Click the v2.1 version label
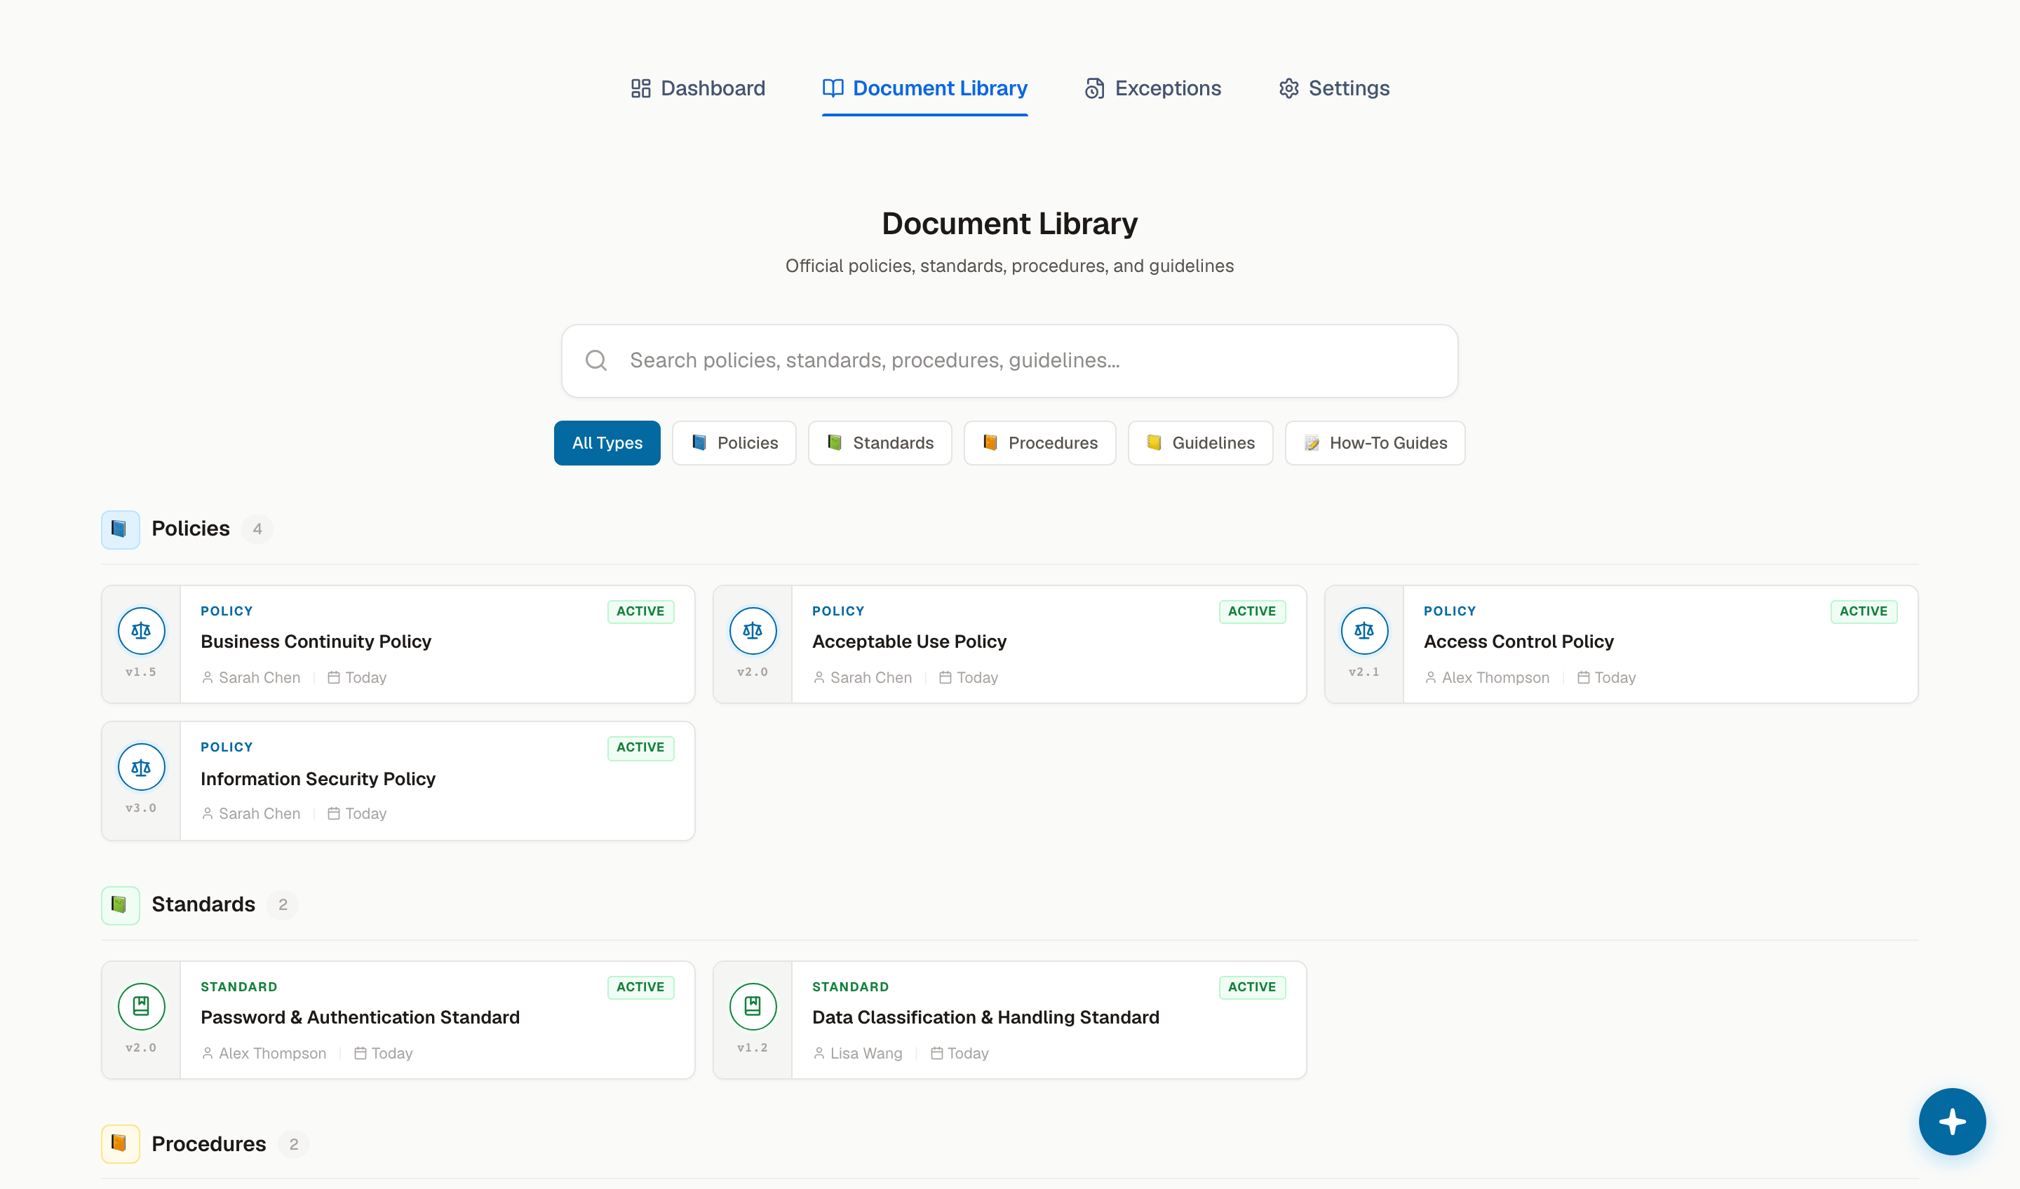 pyautogui.click(x=1364, y=672)
